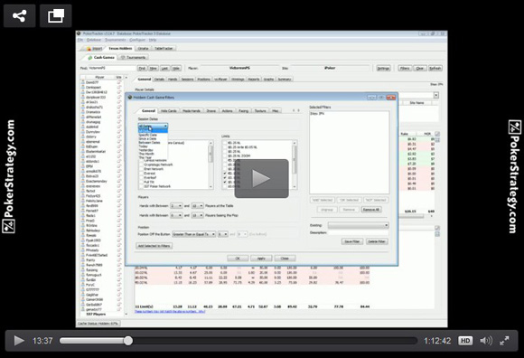524x358 pixels.
Task: Toggle HD quality in the player bar
Action: (x=465, y=341)
